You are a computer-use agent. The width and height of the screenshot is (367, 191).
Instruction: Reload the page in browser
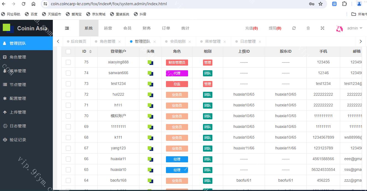click(x=24, y=4)
